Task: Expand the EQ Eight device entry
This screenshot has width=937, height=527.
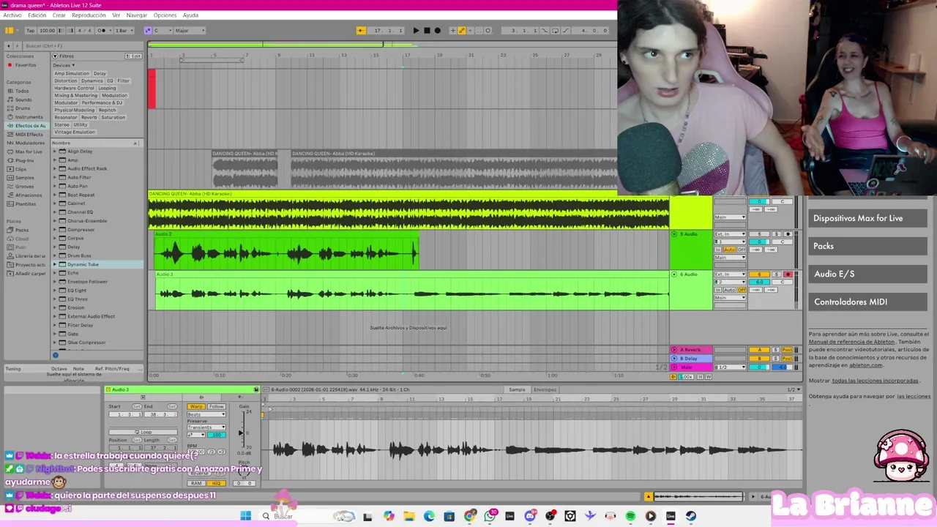Action: [54, 290]
